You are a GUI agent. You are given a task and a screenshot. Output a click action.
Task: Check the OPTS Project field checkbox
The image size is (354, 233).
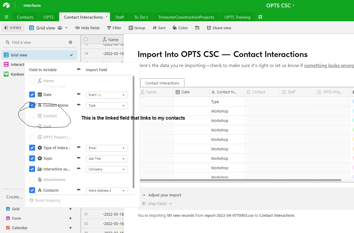[x=32, y=137]
